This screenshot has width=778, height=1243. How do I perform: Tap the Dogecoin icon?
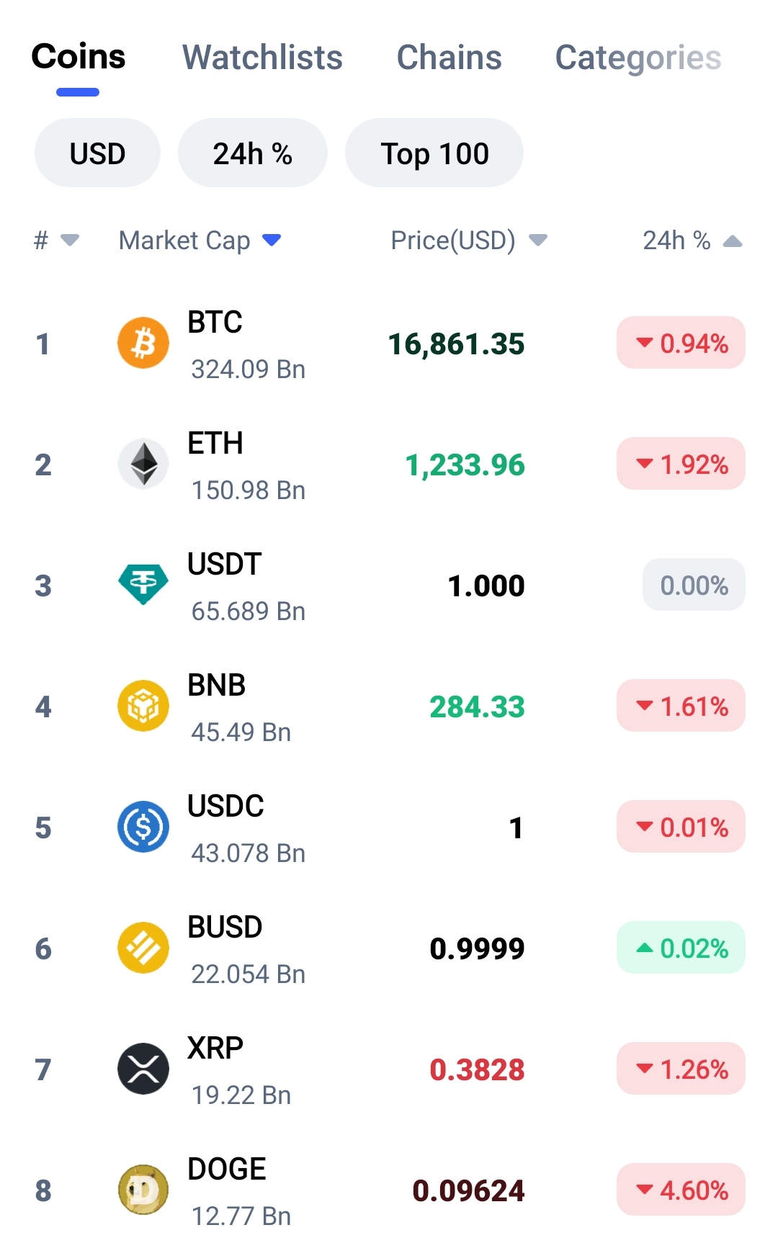143,1190
